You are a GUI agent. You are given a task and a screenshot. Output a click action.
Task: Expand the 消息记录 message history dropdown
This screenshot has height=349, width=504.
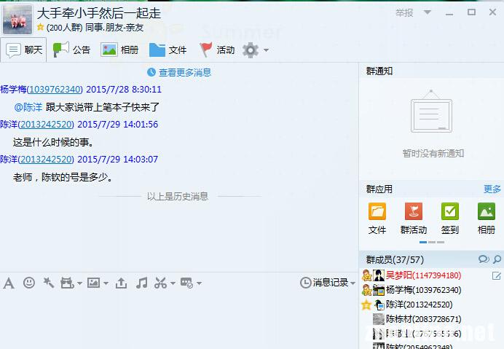pos(353,283)
